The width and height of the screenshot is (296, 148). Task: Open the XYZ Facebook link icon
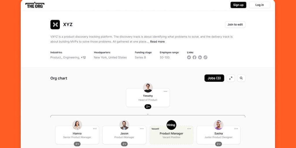[x=195, y=57]
